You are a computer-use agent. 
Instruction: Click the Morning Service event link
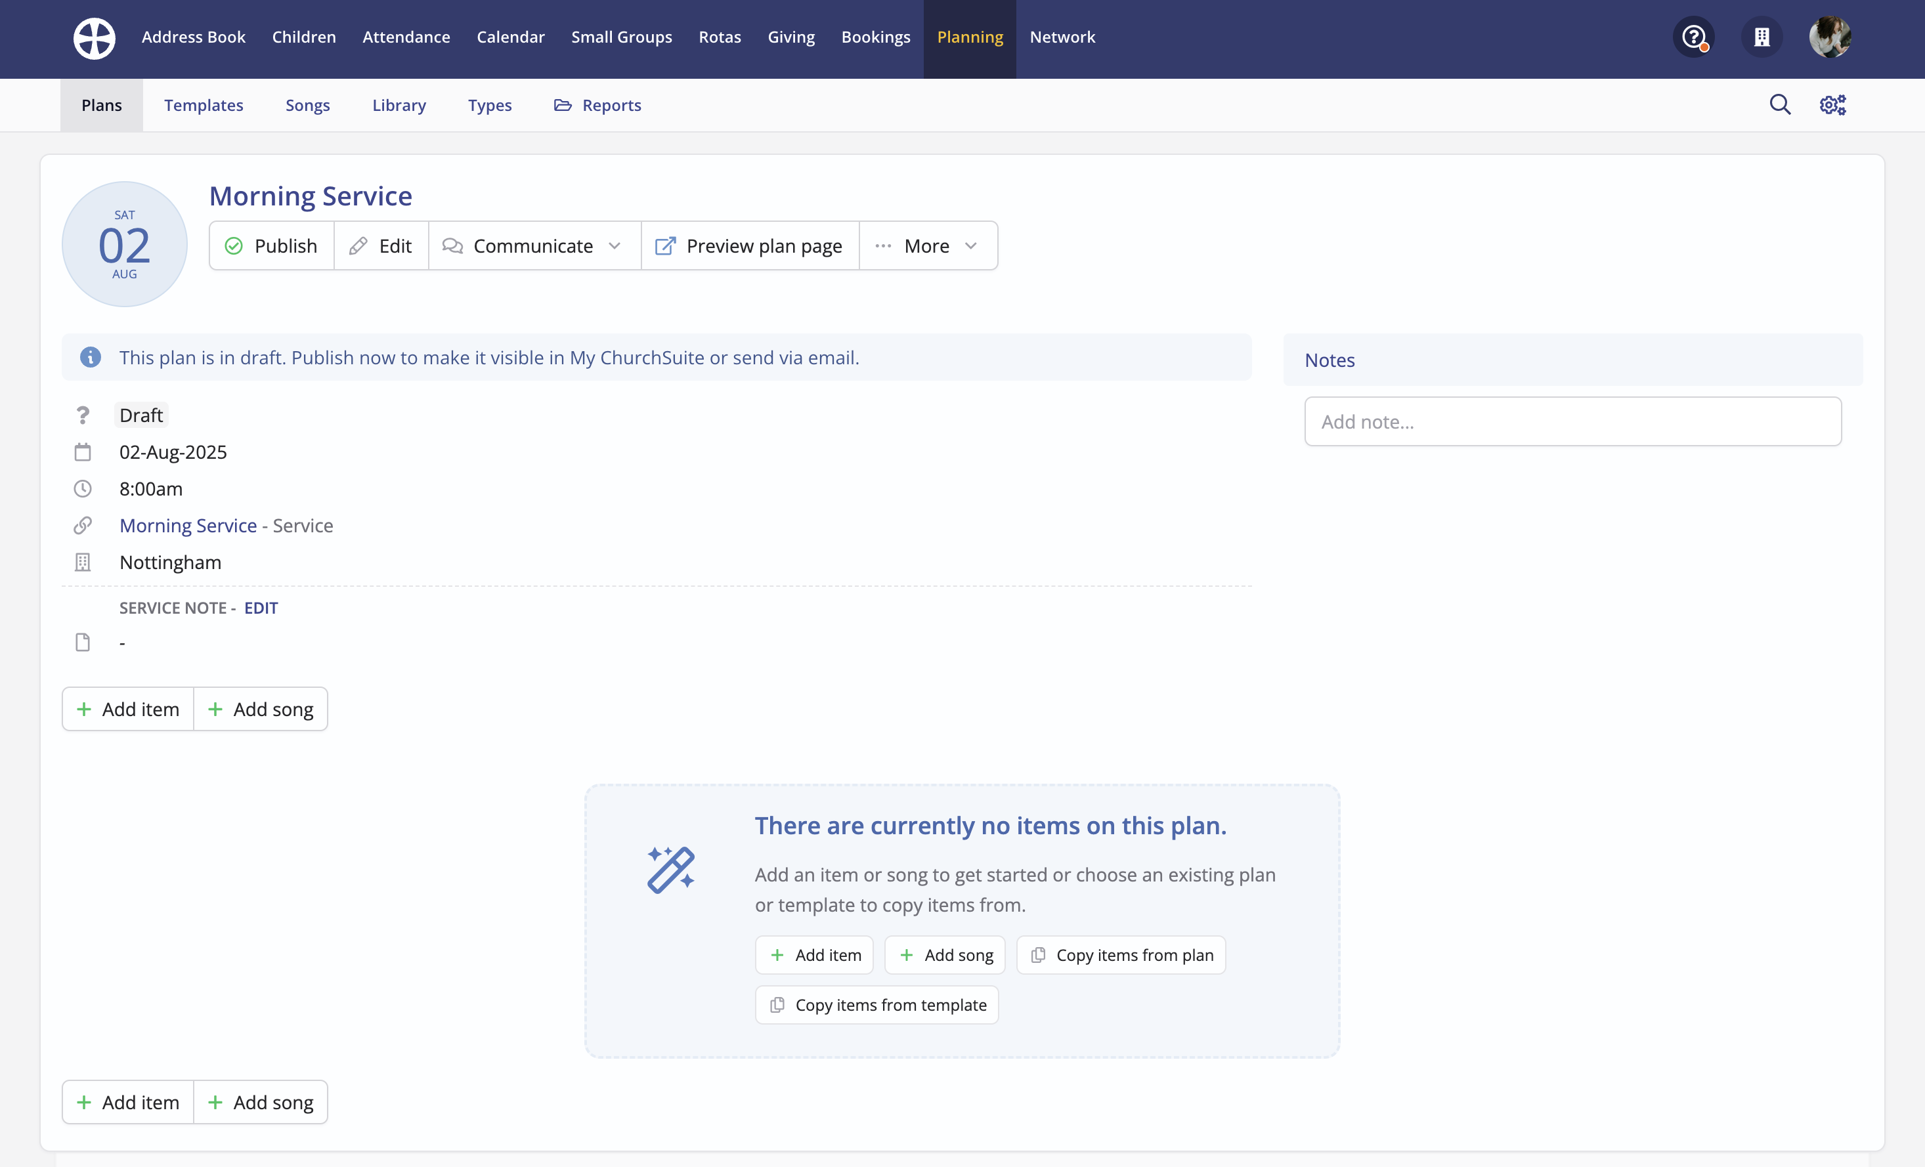coord(188,526)
